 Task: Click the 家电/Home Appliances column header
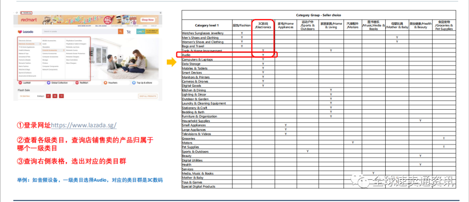pos(286,26)
